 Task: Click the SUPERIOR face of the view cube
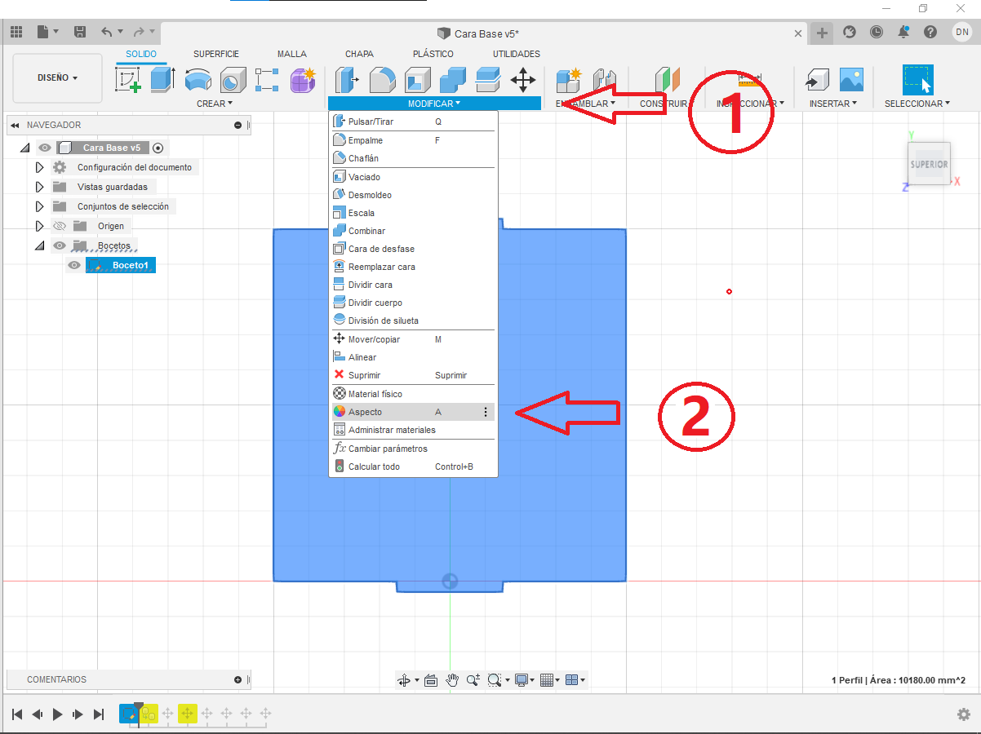click(x=929, y=164)
